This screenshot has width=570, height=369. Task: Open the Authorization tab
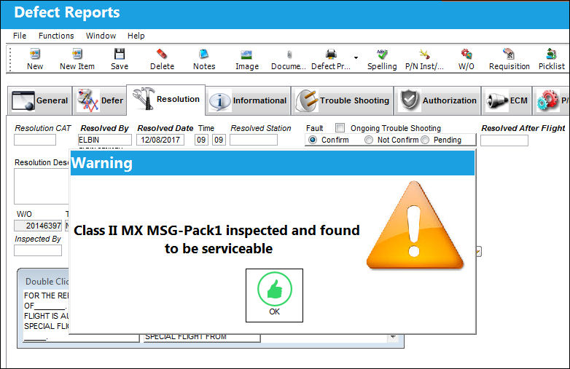pyautogui.click(x=437, y=100)
